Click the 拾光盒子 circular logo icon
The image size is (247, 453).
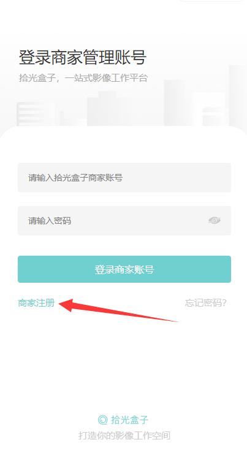point(102,419)
